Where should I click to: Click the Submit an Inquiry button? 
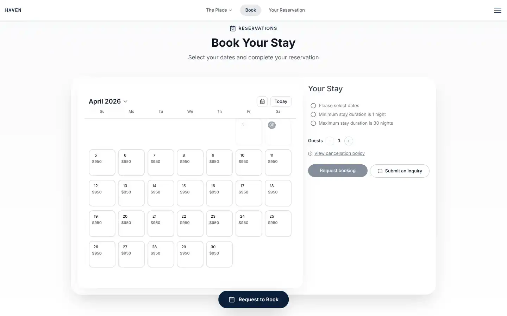click(x=400, y=171)
